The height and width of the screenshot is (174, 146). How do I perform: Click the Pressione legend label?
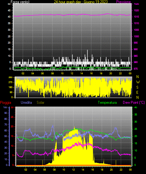click(x=123, y=2)
